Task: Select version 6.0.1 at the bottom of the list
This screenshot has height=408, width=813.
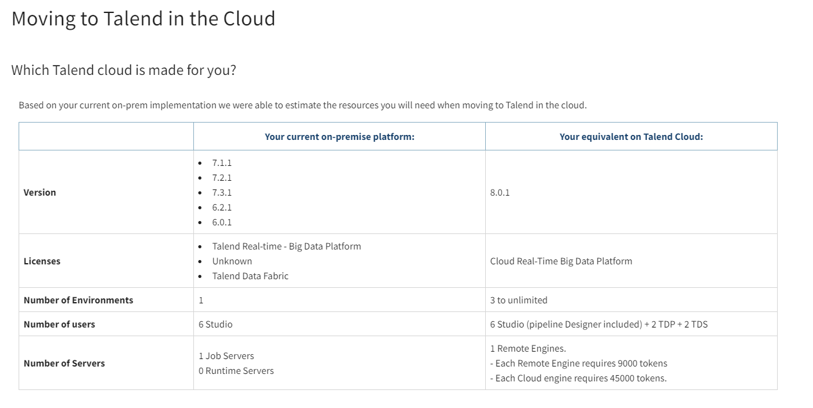Action: pyautogui.click(x=221, y=222)
